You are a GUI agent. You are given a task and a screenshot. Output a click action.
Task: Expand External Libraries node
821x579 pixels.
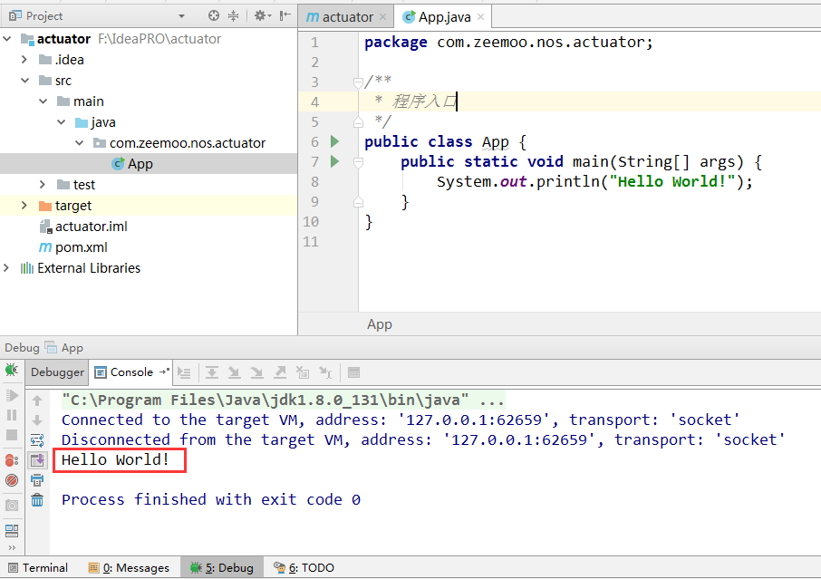(x=6, y=268)
